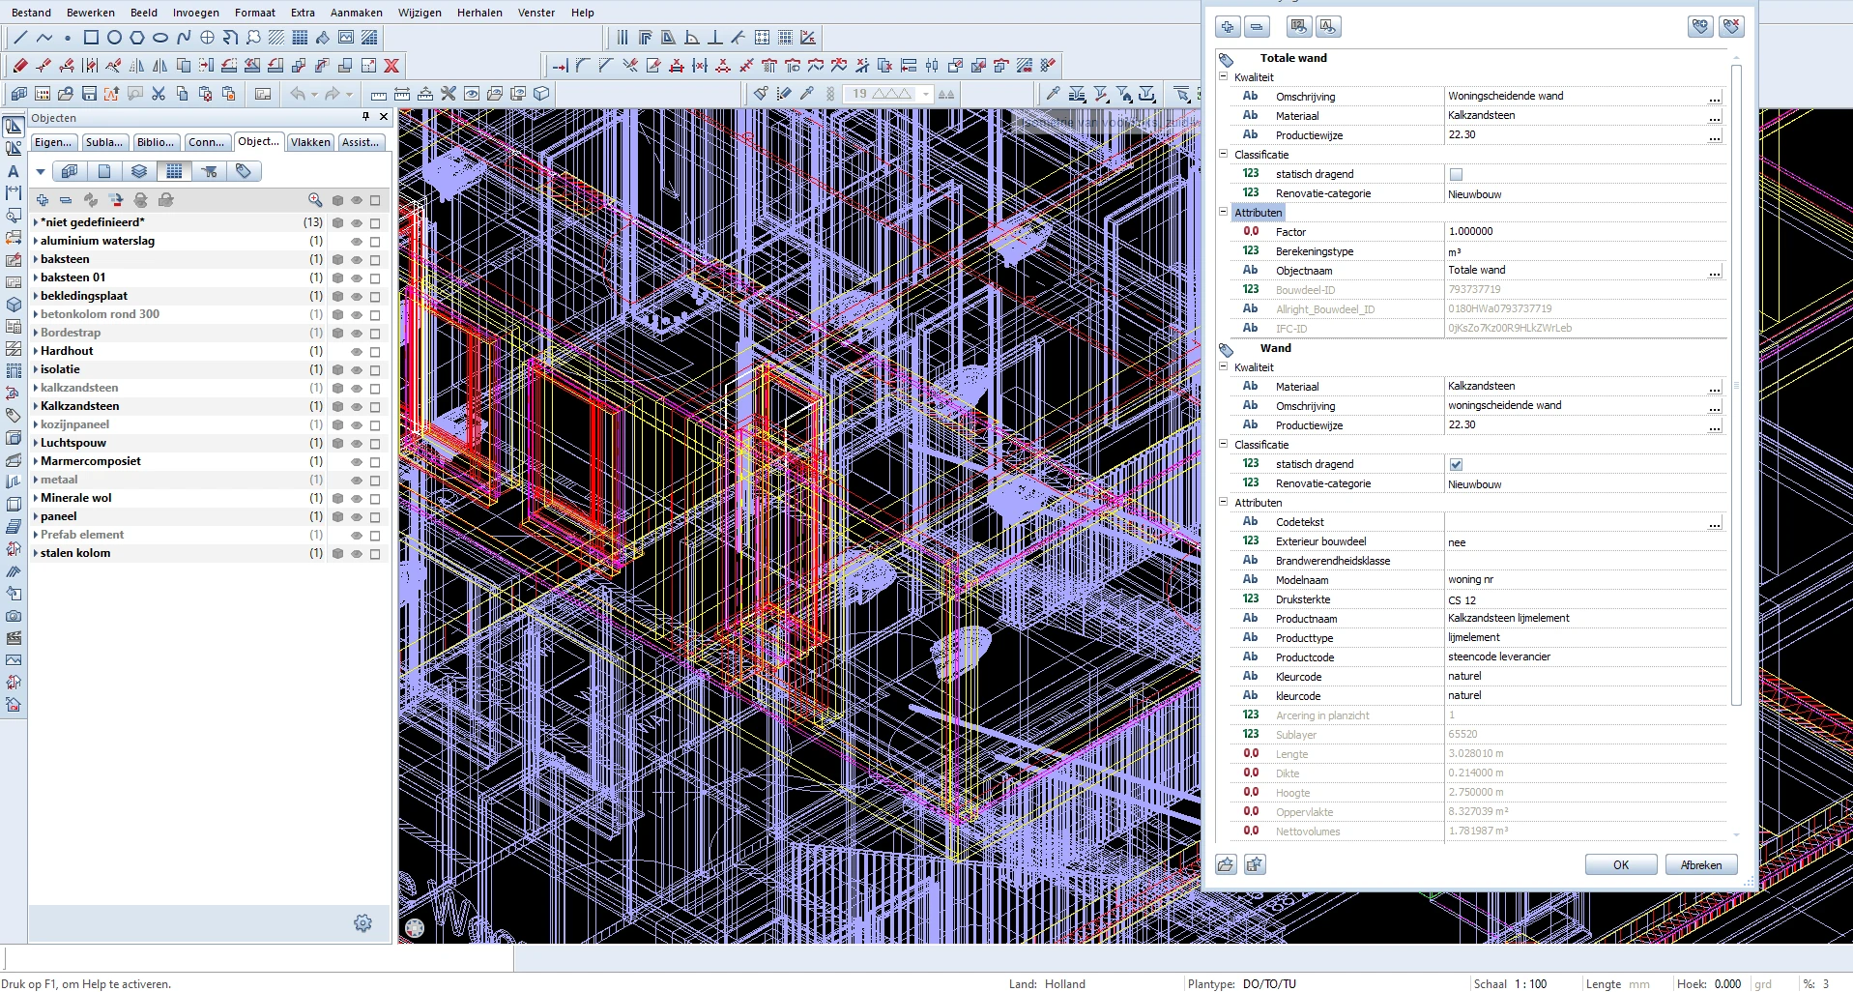This screenshot has width=1853, height=992.
Task: Click the Renovatie-categorie Nieuwbouw value under Wand
Action: 1584,483
